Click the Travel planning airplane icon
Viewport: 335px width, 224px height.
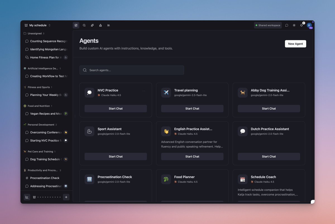[x=166, y=93]
